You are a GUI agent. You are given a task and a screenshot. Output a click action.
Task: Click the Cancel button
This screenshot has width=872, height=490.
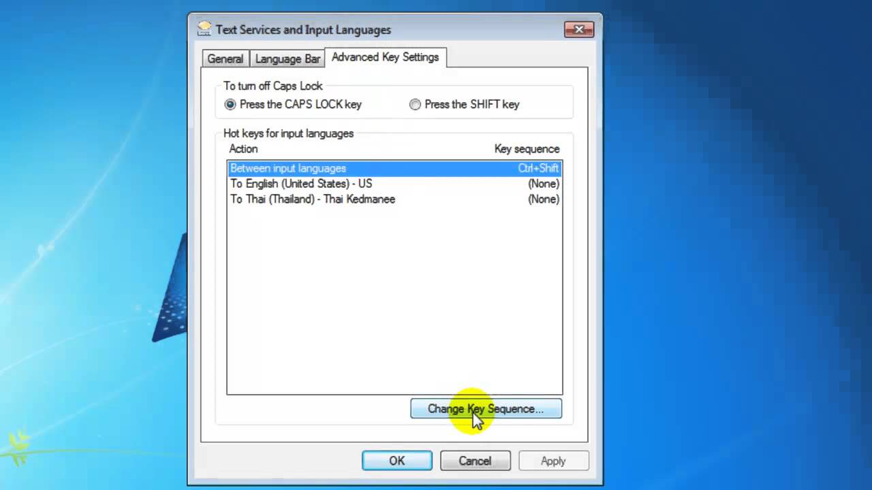point(475,461)
